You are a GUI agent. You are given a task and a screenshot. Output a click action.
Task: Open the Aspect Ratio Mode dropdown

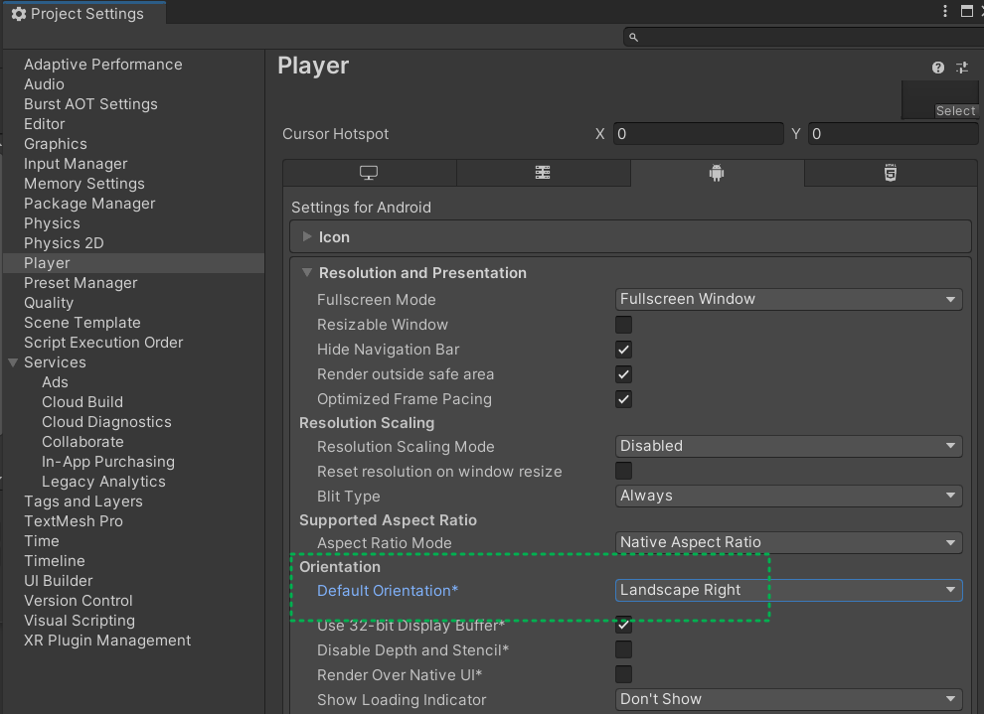click(x=789, y=542)
